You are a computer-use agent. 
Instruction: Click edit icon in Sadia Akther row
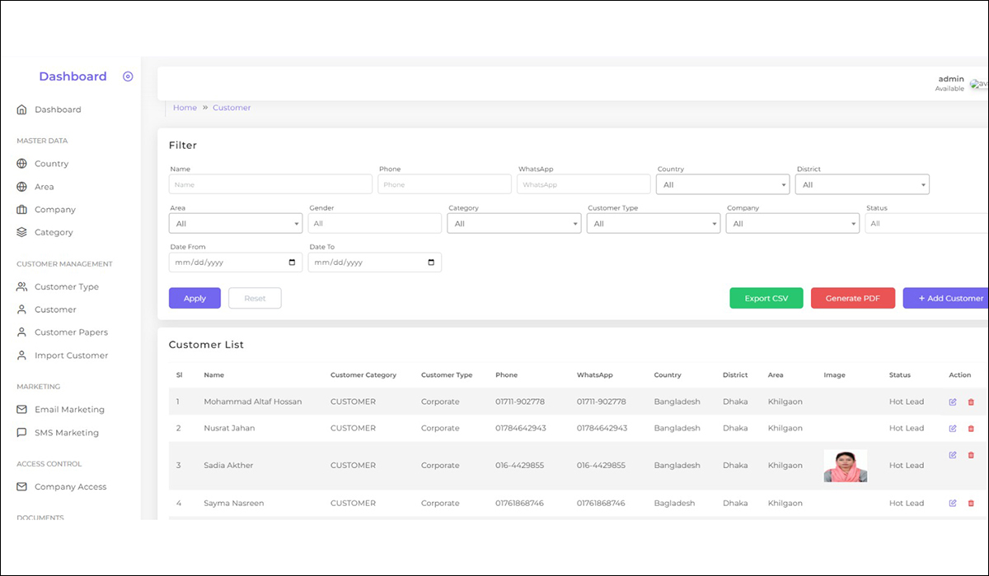pos(953,455)
